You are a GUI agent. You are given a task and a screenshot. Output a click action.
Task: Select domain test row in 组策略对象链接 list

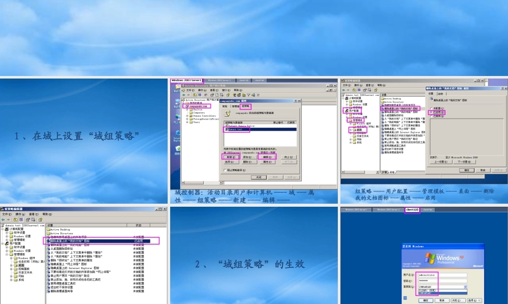[260, 129]
